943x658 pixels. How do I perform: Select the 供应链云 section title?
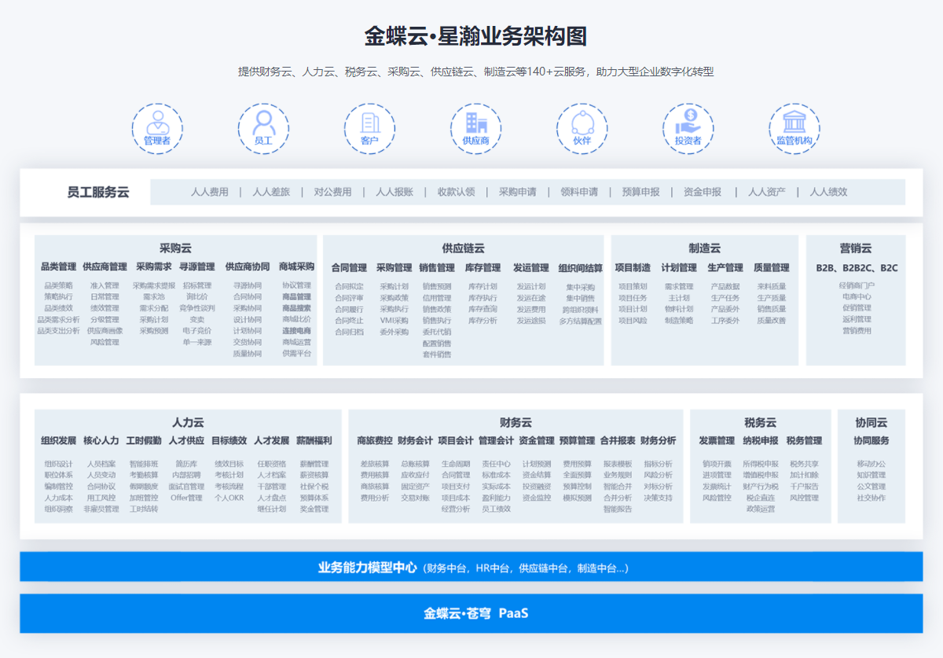[464, 248]
